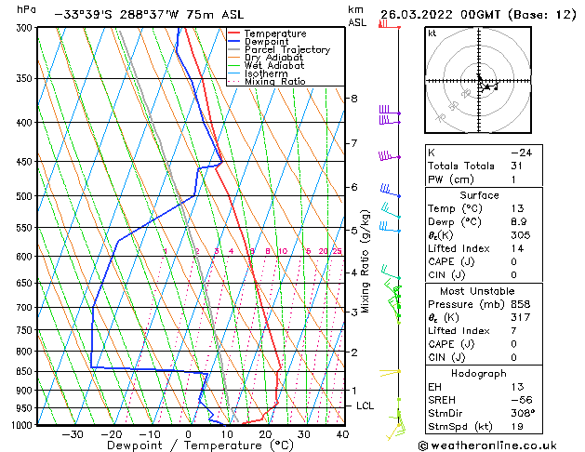Viewport: 585px width, 452px height.
Task: Click the Isotherm legend entry
Action: tap(258, 73)
